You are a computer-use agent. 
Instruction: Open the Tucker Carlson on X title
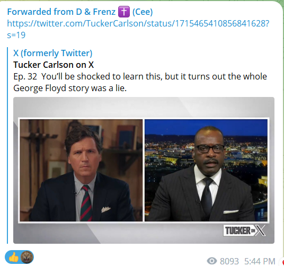tap(54, 65)
